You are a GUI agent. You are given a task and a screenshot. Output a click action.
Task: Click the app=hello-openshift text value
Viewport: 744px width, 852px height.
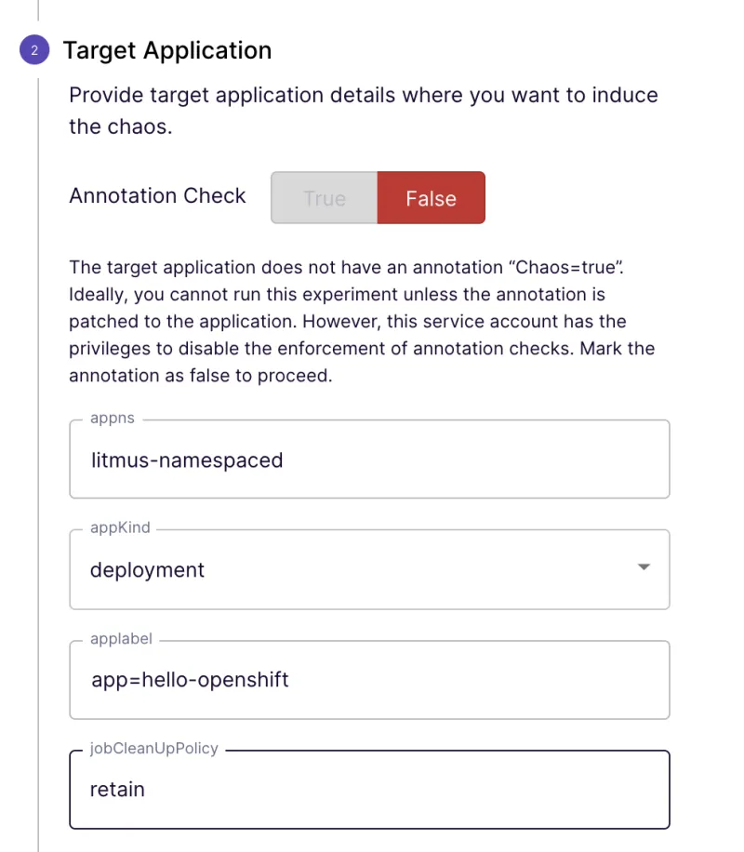point(190,680)
